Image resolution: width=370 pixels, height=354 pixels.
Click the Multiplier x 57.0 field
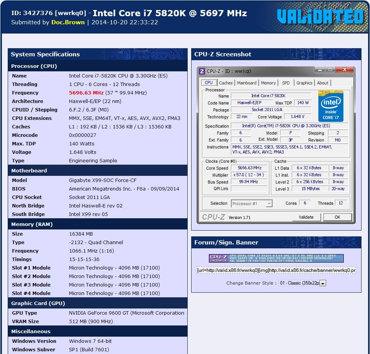249,175
